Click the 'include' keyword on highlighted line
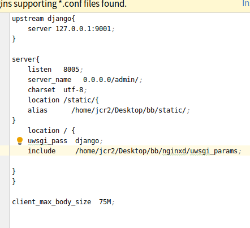 click(42, 151)
